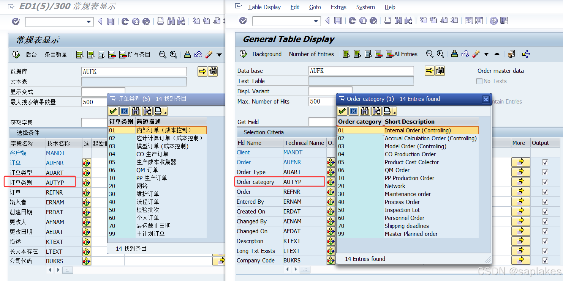Click the cancel X icon in Order category popup toolbar
Screen dimensions: 563x281
coord(353,111)
